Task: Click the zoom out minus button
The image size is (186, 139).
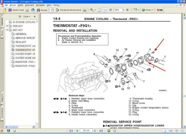Action: pyautogui.click(x=111, y=10)
